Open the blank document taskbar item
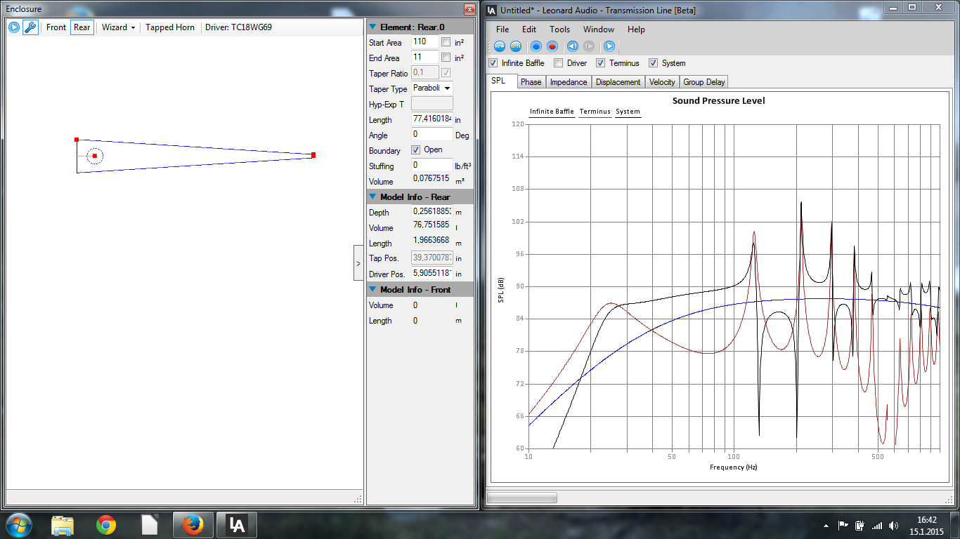This screenshot has height=539, width=960. [x=150, y=525]
